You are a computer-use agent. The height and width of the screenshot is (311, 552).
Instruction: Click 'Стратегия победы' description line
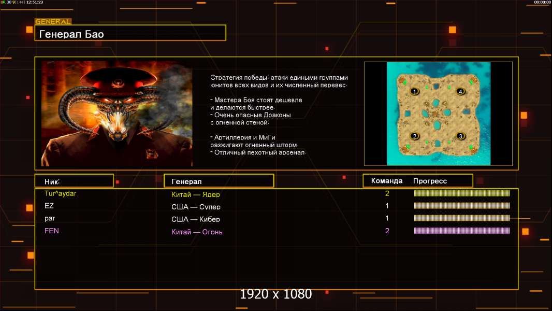(x=279, y=77)
